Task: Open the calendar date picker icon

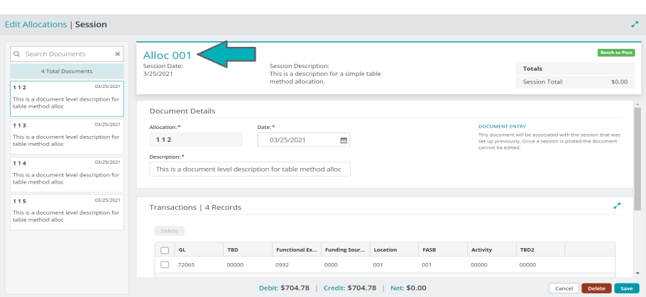Action: click(344, 140)
